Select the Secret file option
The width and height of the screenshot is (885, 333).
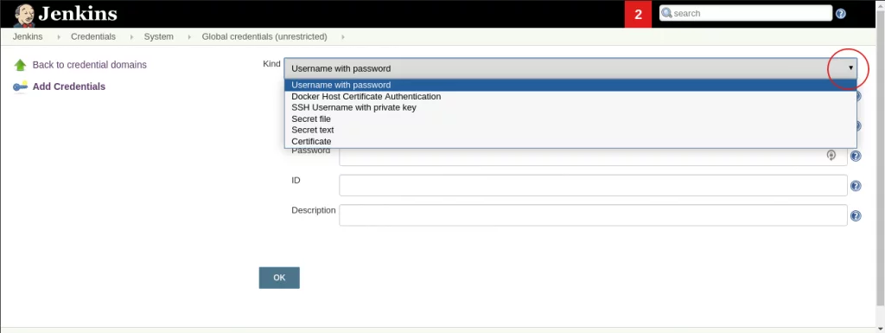click(x=570, y=119)
